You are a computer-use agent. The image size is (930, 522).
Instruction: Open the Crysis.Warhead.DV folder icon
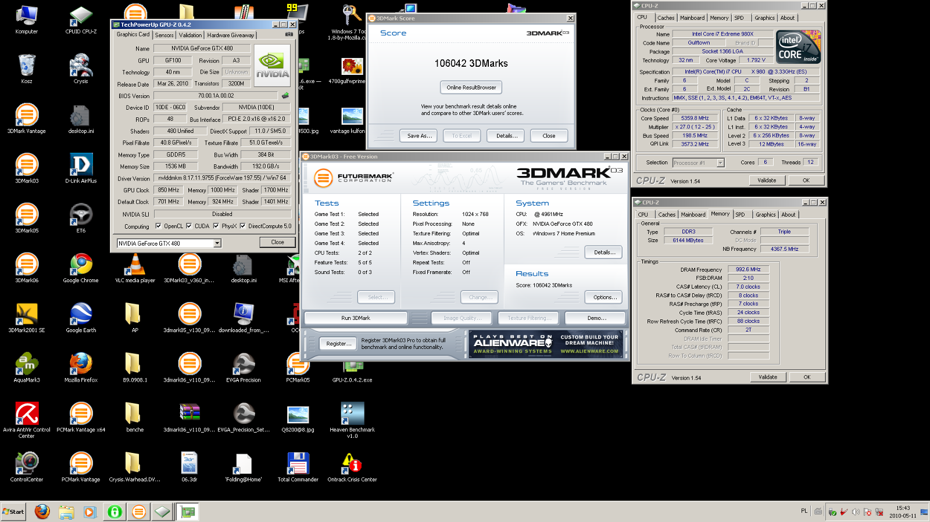pyautogui.click(x=135, y=467)
